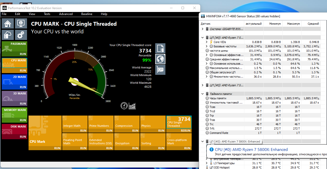The height and width of the screenshot is (169, 327).
Task: Expand the Основные эффектив... row
Action: coord(207,55)
